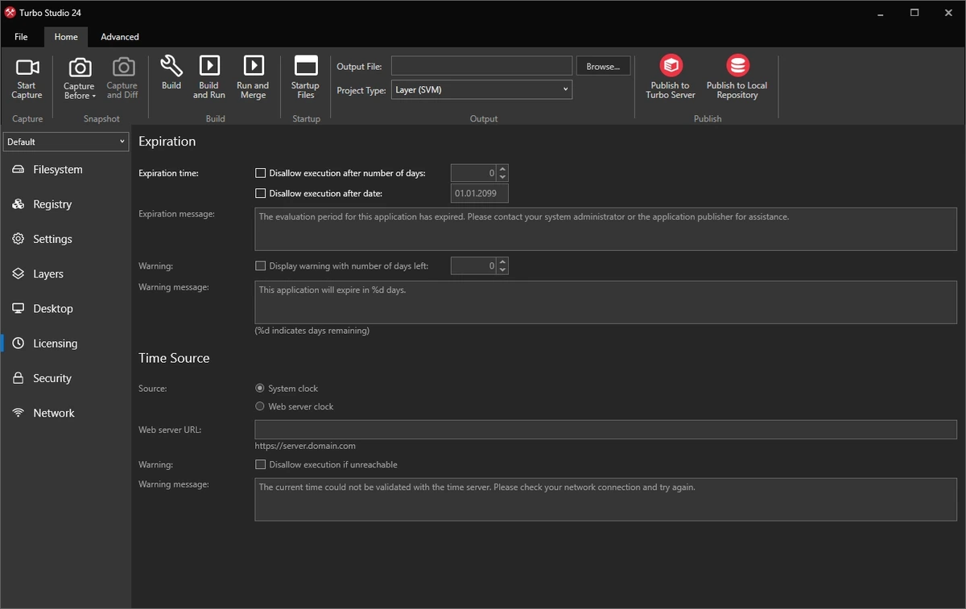The width and height of the screenshot is (966, 609).
Task: Maximize the Turbo Studio window
Action: pyautogui.click(x=914, y=13)
